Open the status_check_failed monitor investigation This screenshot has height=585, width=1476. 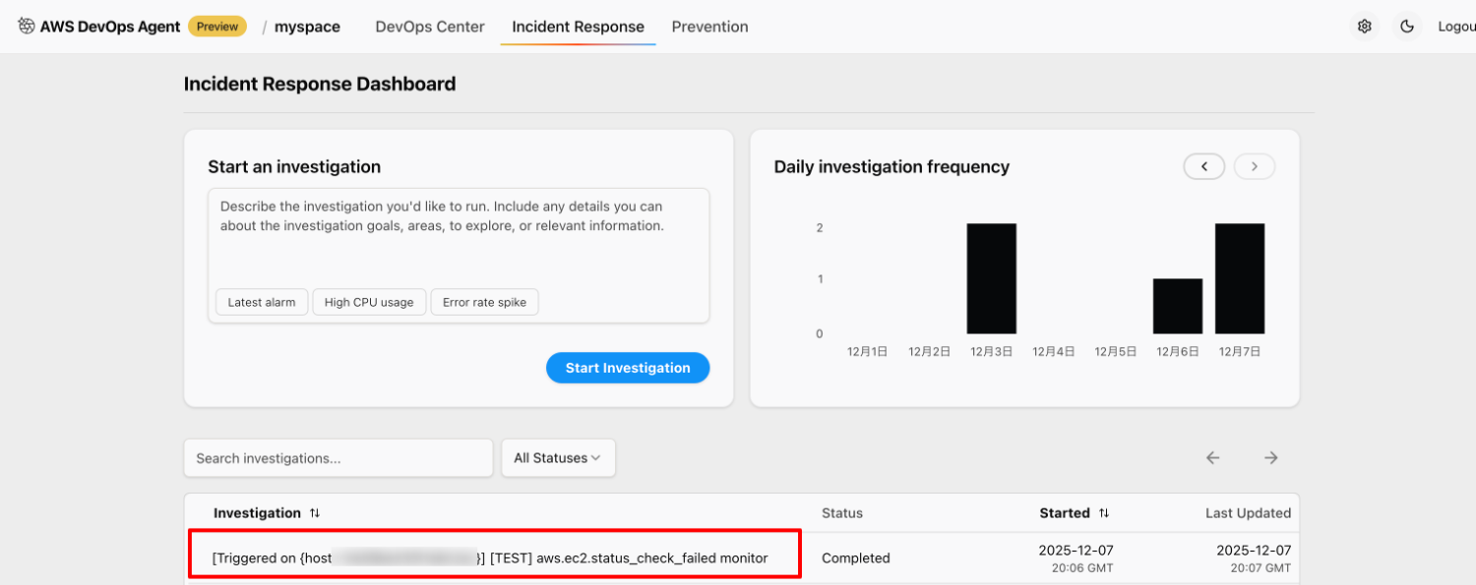click(x=492, y=557)
